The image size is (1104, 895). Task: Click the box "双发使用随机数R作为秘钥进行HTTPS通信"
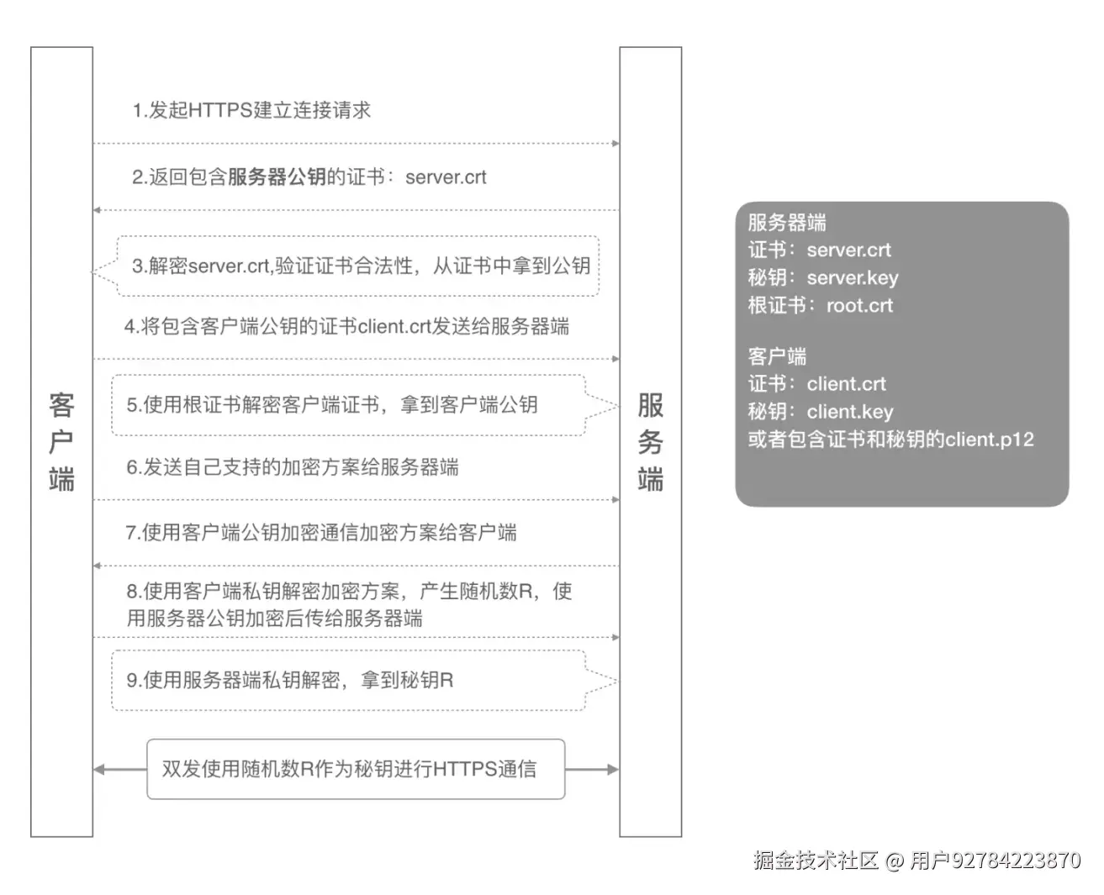(356, 769)
